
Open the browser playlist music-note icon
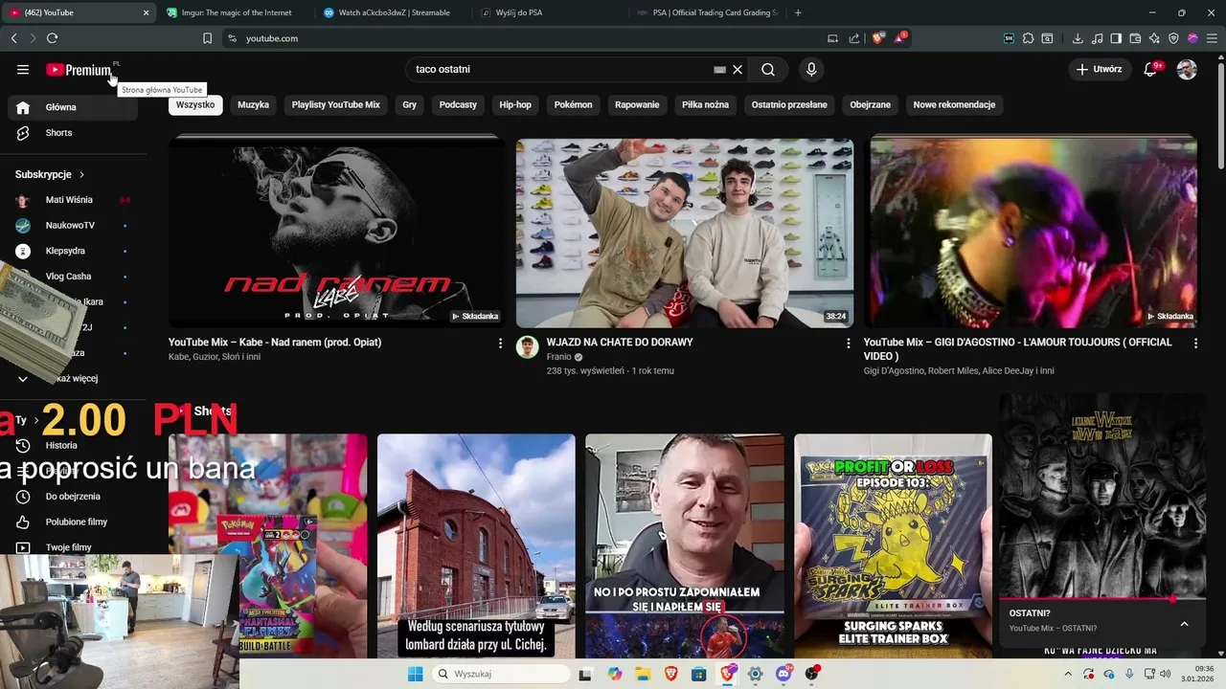pos(1097,38)
